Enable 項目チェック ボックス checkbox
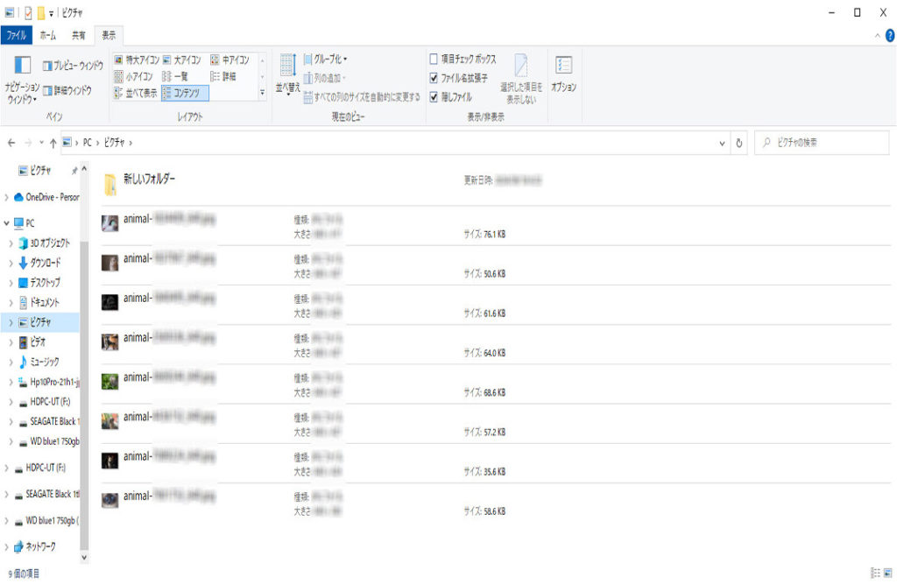The height and width of the screenshot is (584, 897). coord(434,60)
